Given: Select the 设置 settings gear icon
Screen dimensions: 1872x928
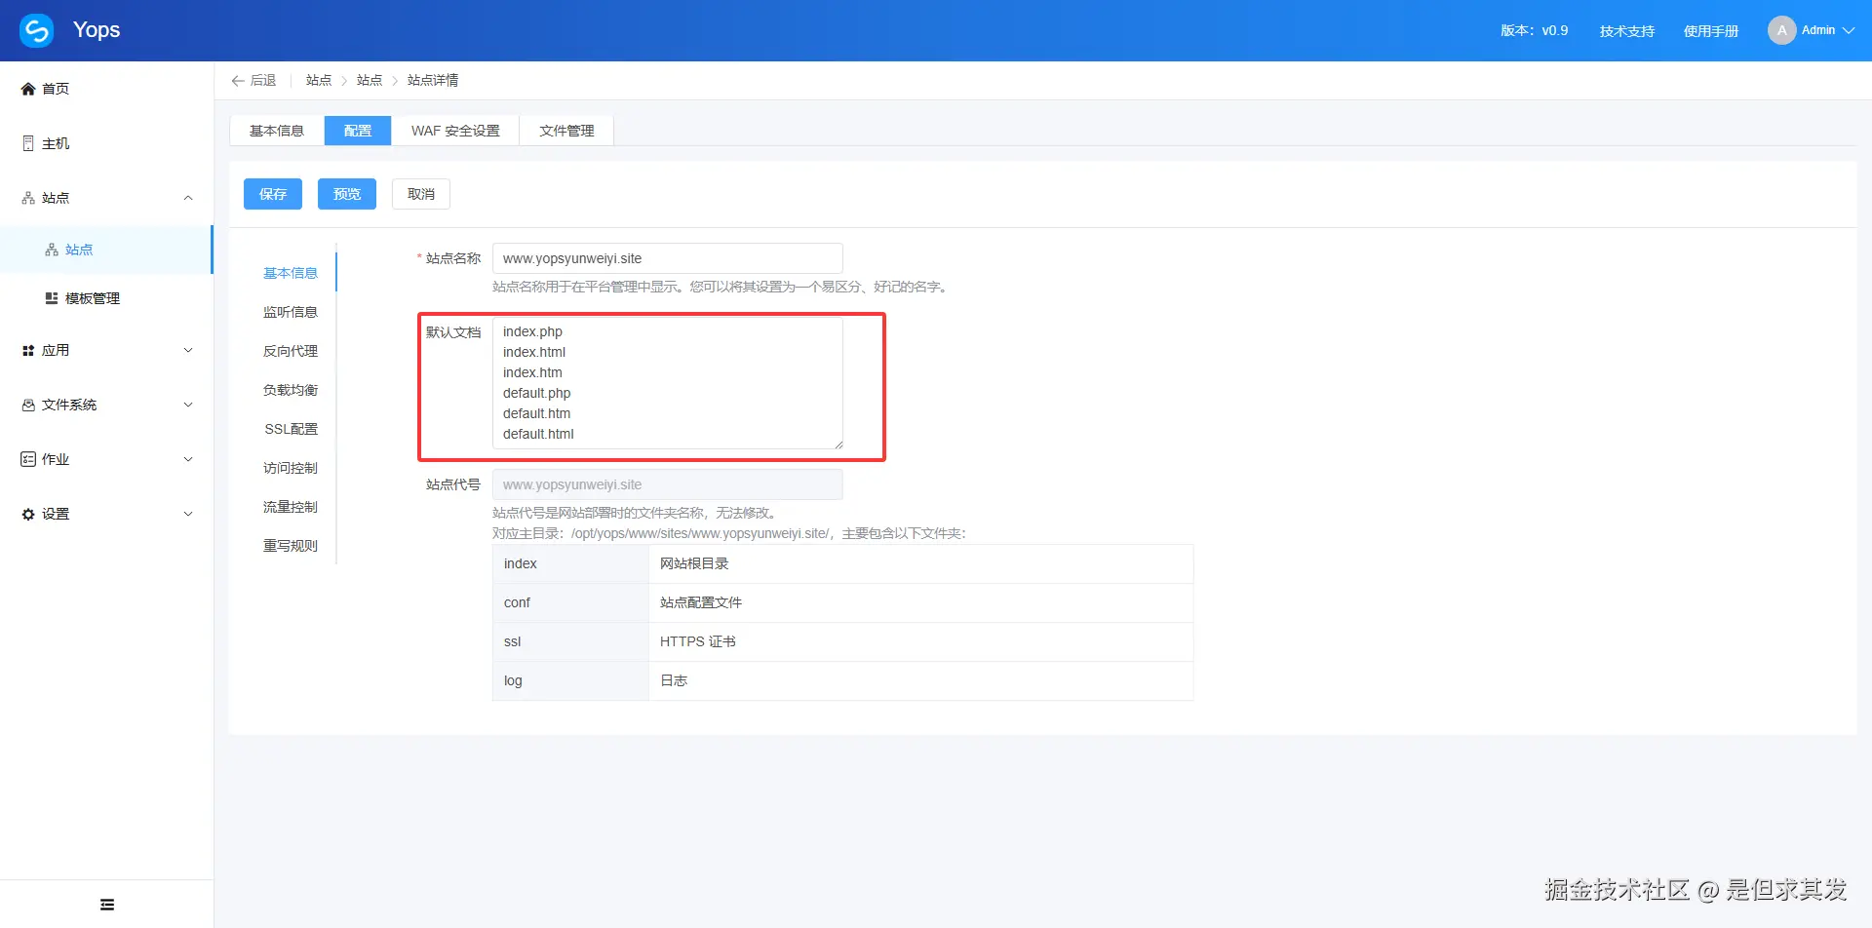Looking at the screenshot, I should point(27,513).
